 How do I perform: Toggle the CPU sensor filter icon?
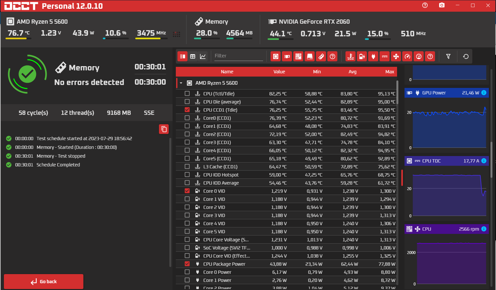click(276, 56)
